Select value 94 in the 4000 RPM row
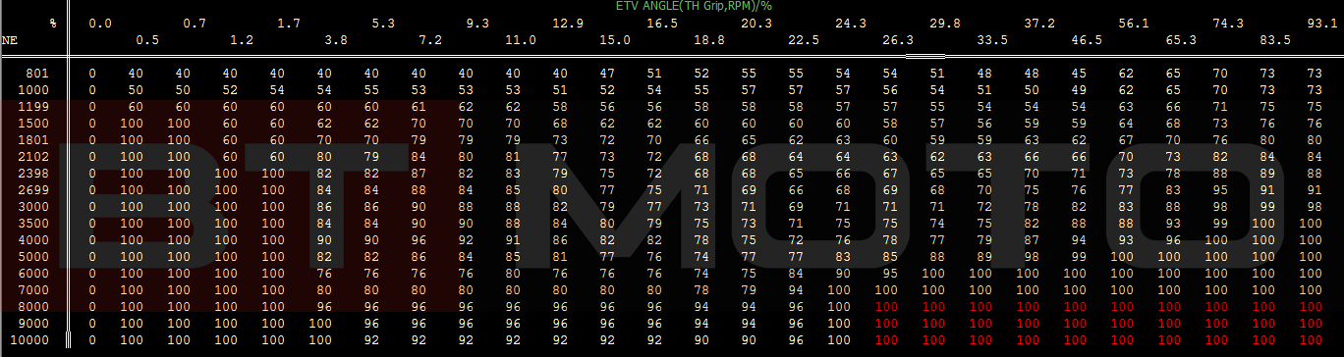 tap(1079, 239)
